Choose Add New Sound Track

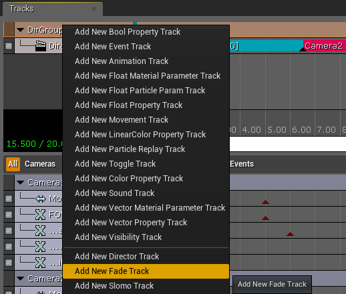146,193
